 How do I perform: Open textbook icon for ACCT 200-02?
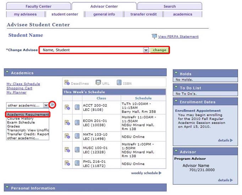pyautogui.click(x=77, y=107)
